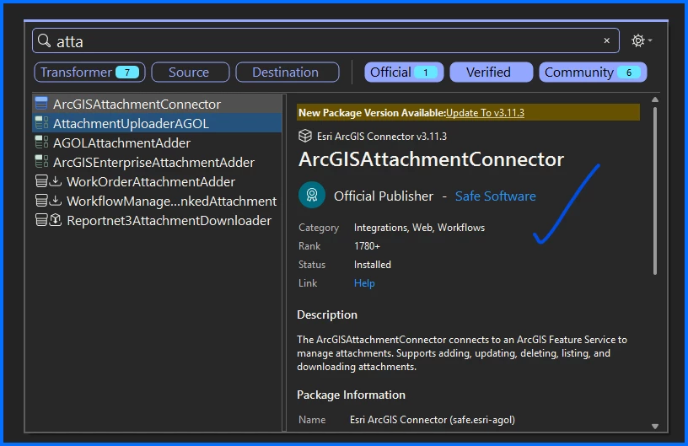Image resolution: width=688 pixels, height=446 pixels.
Task: Click the Esri ArcGIS Connector v3.11.3 label
Action: 382,137
